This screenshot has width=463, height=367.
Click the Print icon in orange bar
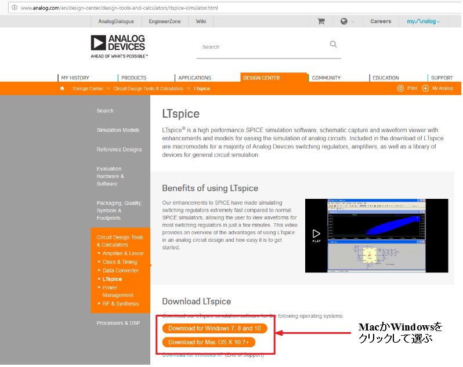point(400,88)
